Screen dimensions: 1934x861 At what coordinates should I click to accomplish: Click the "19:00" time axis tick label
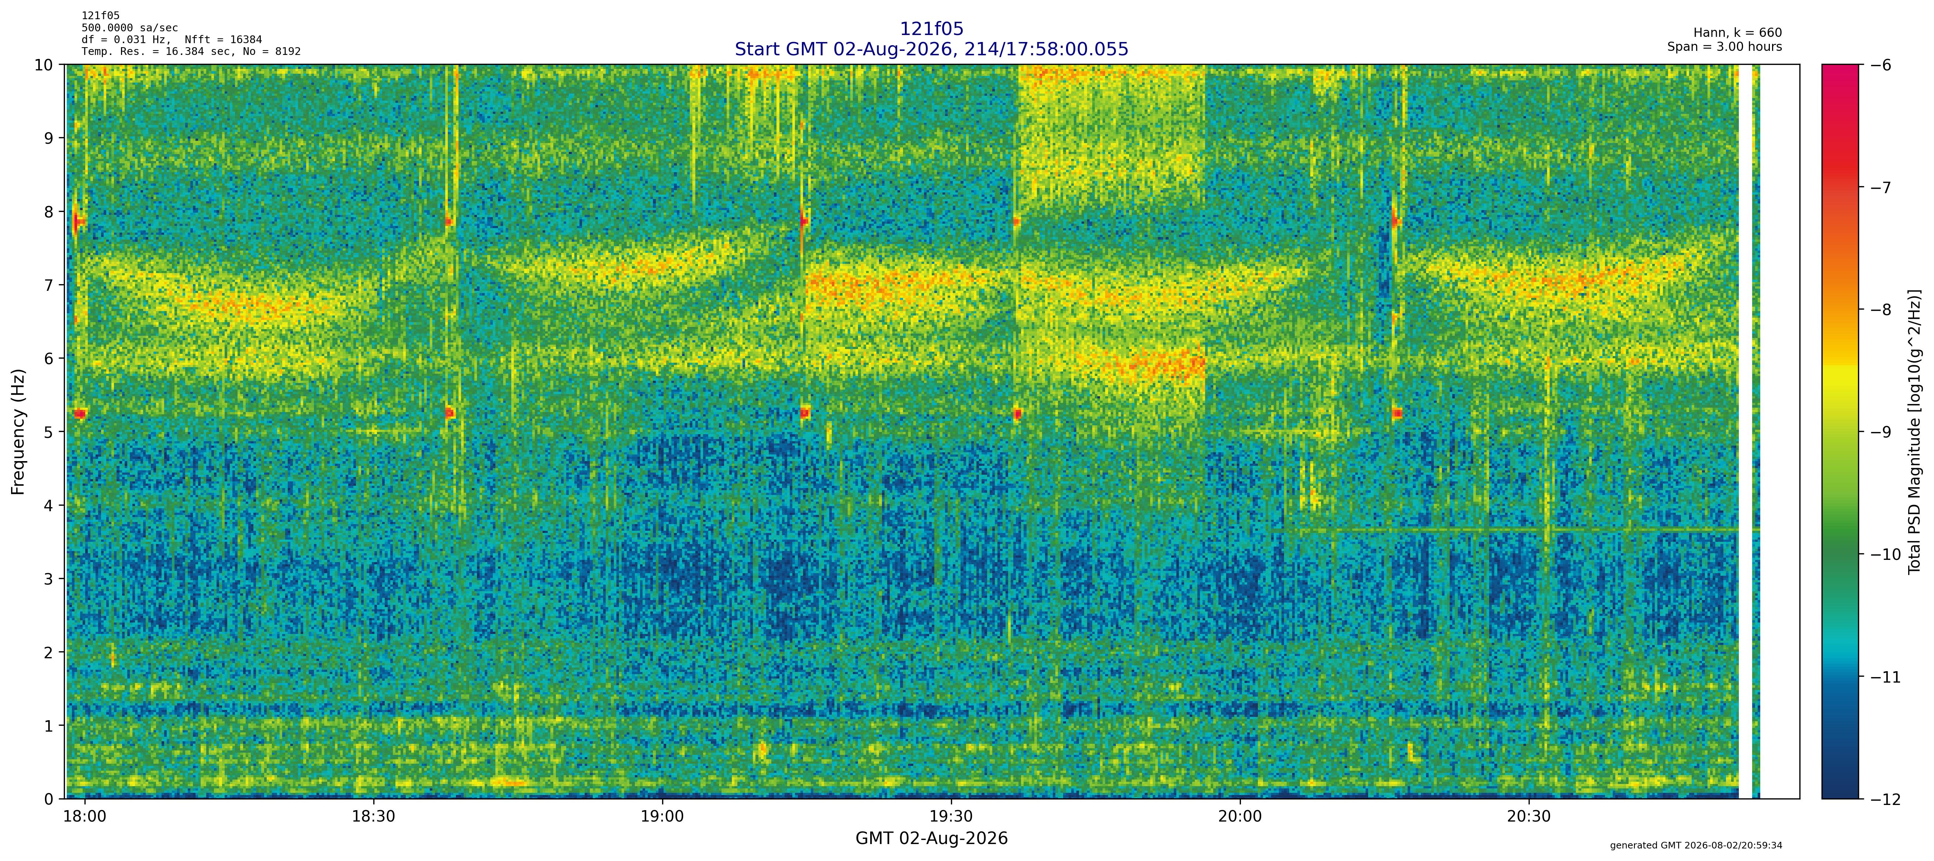pyautogui.click(x=662, y=816)
